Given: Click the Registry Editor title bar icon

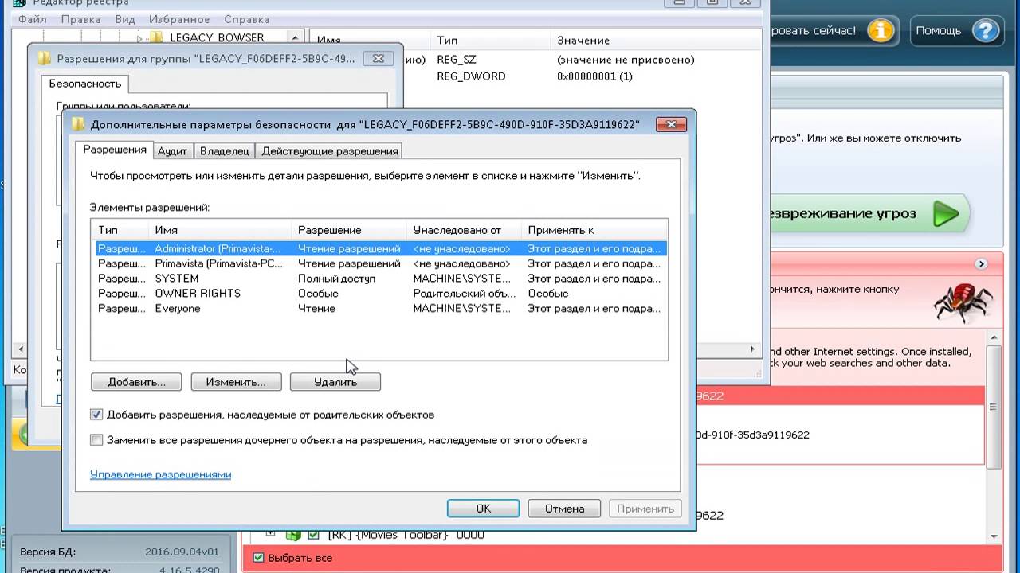Looking at the screenshot, I should tap(19, 4).
